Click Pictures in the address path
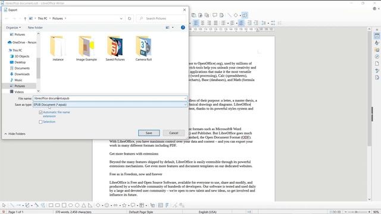This screenshot has width=381, height=214. click(x=58, y=18)
